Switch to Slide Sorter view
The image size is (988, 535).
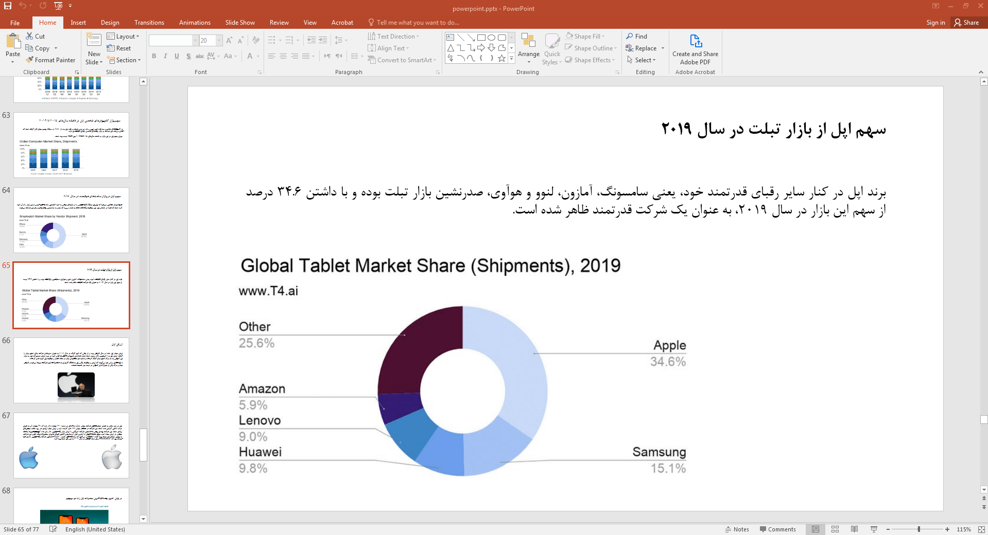tap(835, 529)
